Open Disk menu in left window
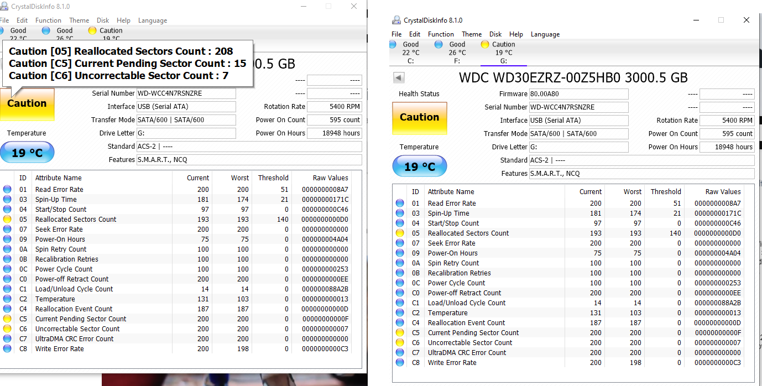The width and height of the screenshot is (762, 386). click(103, 20)
